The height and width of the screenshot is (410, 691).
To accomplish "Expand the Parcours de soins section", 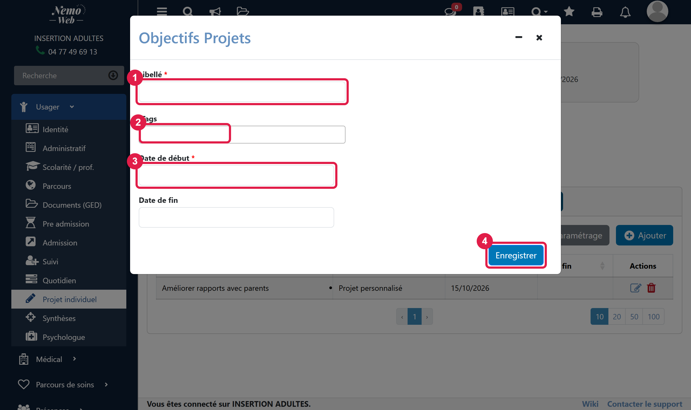I will tap(69, 385).
